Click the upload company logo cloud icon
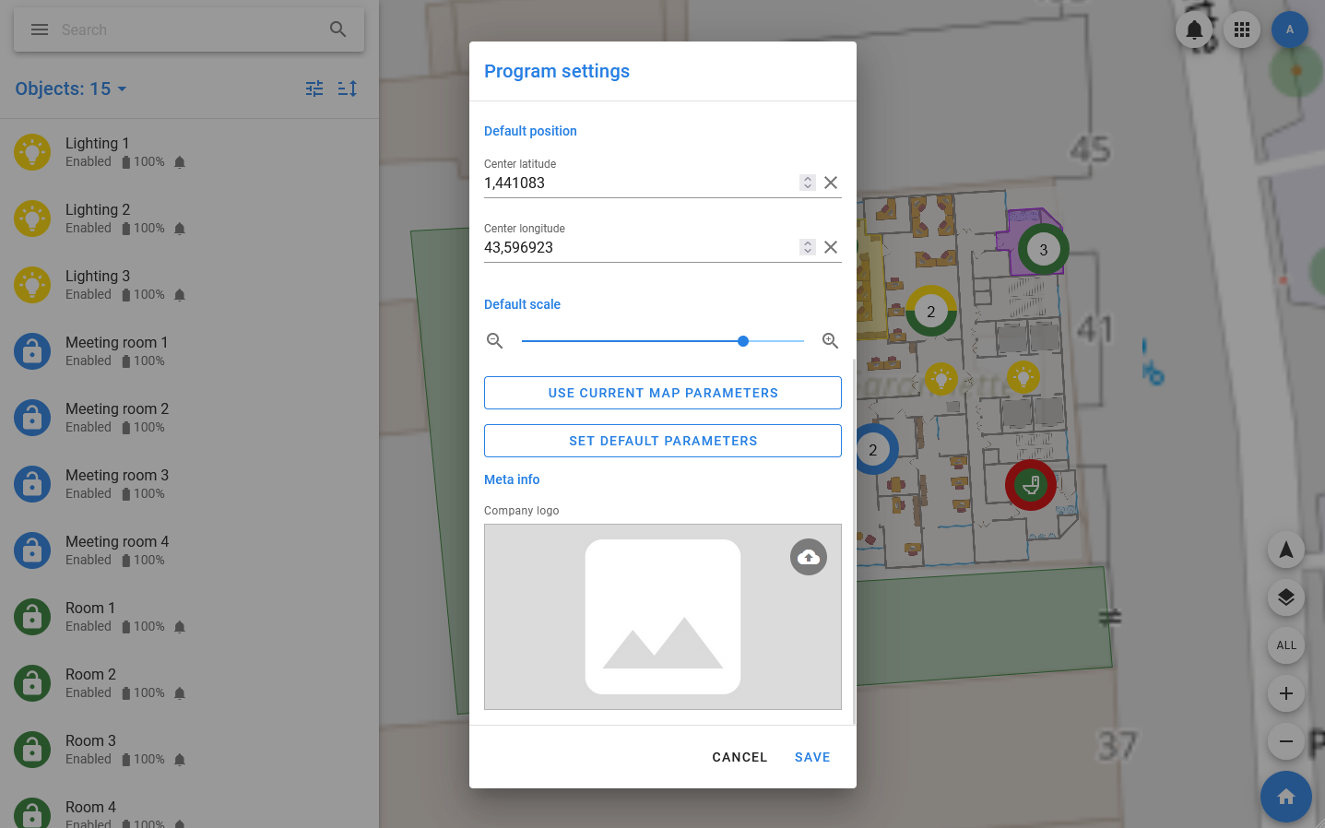1325x828 pixels. [x=808, y=557]
